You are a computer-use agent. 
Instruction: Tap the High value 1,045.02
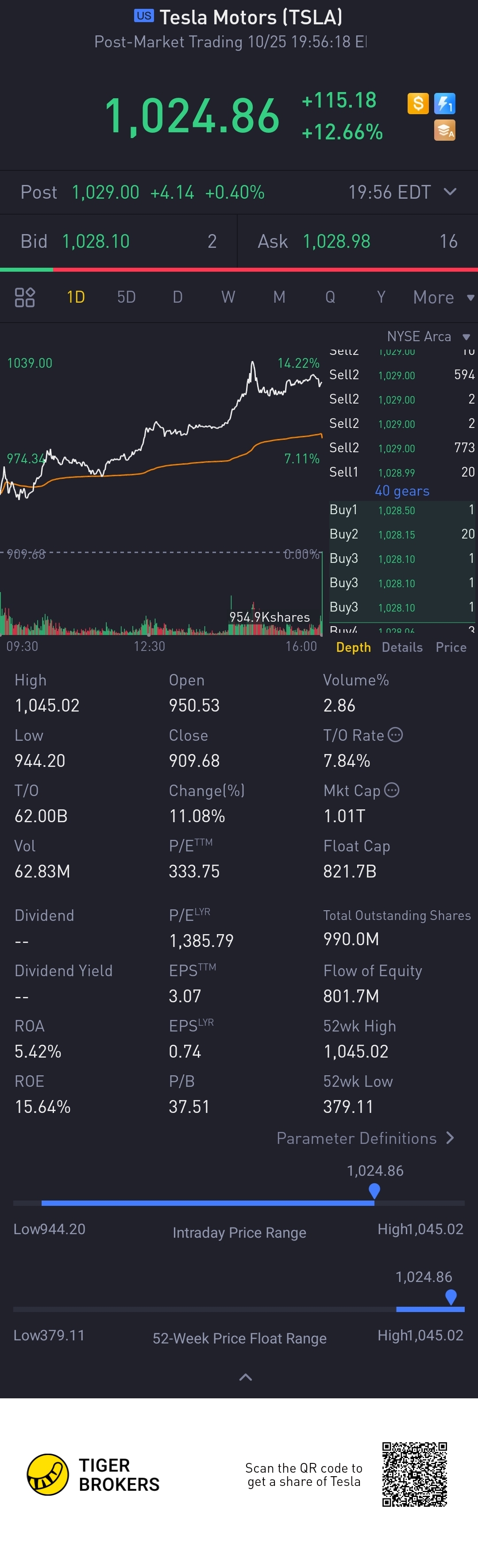tap(47, 705)
